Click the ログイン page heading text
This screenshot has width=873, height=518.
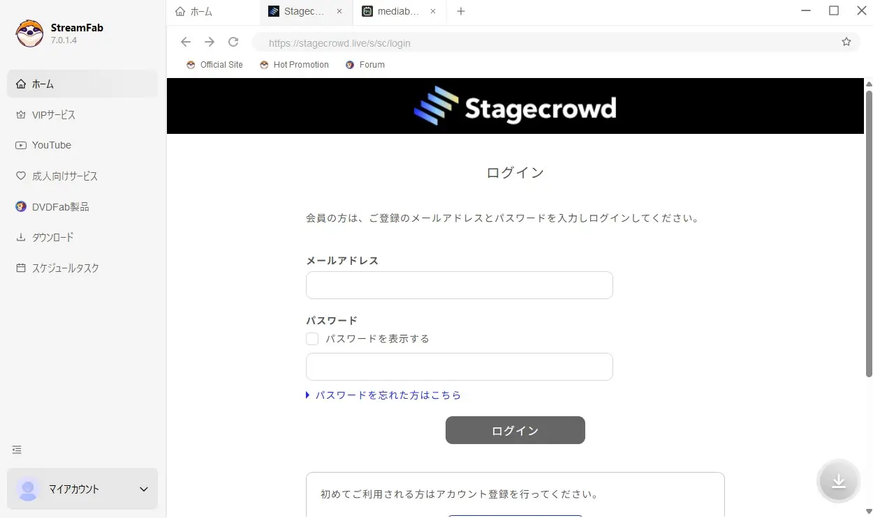tap(515, 173)
